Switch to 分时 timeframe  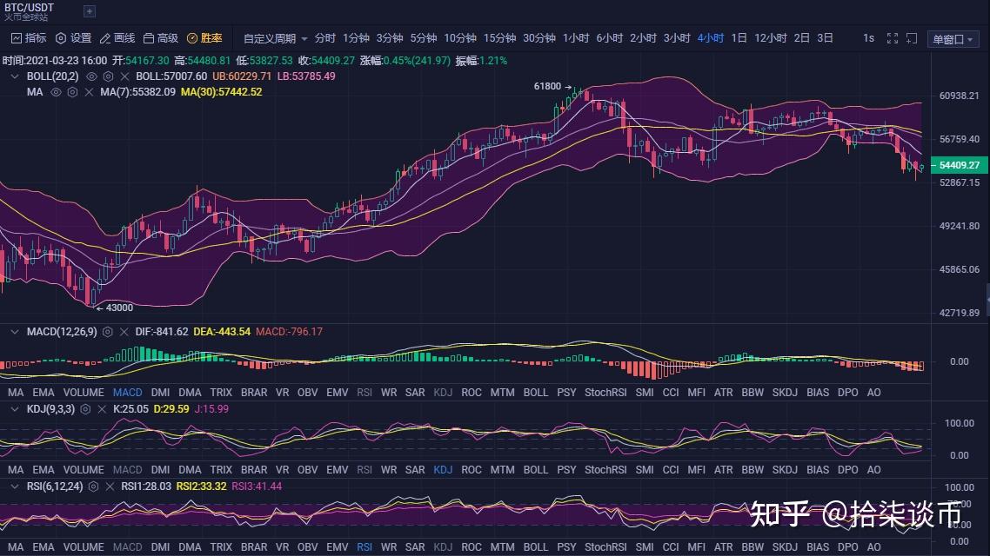325,38
